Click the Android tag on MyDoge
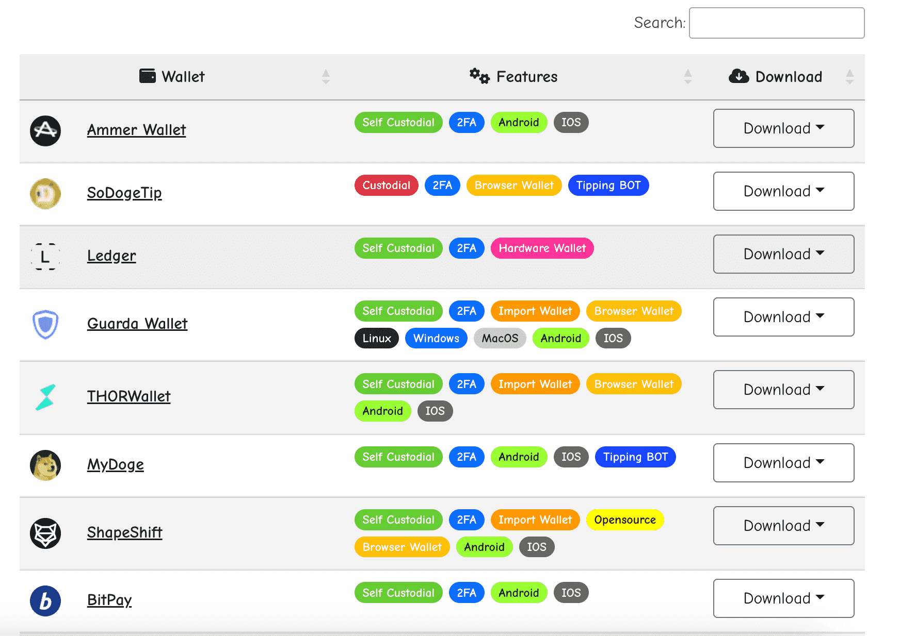Image resolution: width=899 pixels, height=636 pixels. [x=519, y=457]
